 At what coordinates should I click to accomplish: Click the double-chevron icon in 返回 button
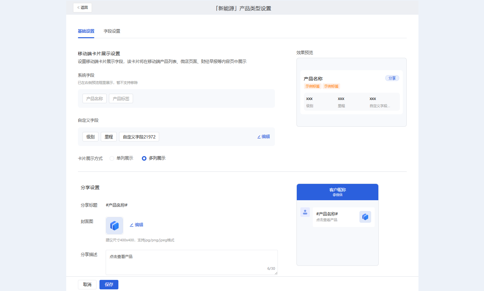click(79, 8)
